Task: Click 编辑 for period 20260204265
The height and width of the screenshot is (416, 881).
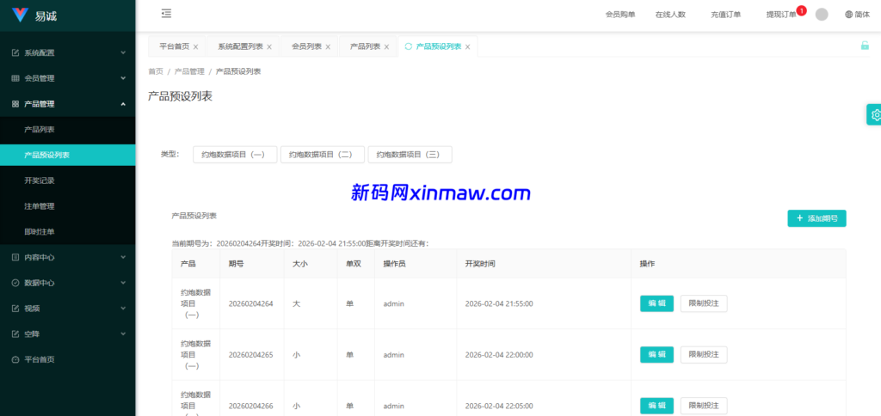Action: [x=656, y=355]
